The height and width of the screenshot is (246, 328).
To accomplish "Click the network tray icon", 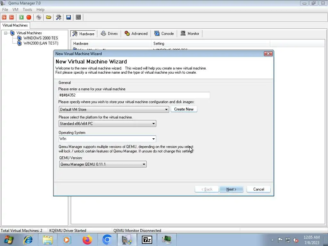I will pos(288,240).
